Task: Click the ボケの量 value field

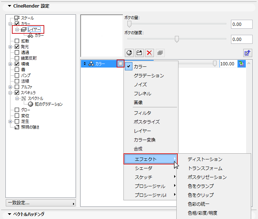Action: tap(241, 24)
